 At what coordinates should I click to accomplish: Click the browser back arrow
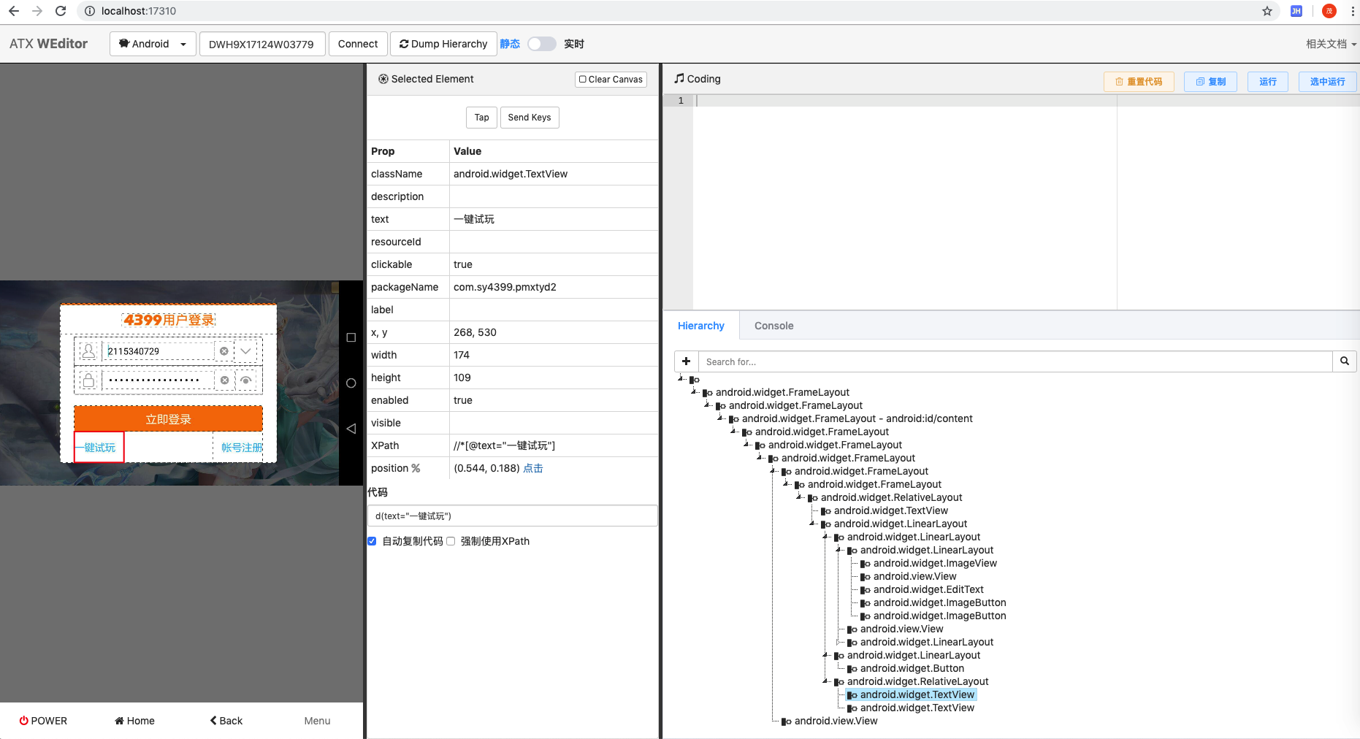pyautogui.click(x=14, y=11)
